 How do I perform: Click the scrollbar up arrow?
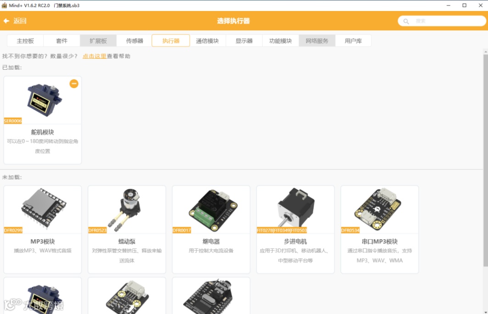pos(486,51)
